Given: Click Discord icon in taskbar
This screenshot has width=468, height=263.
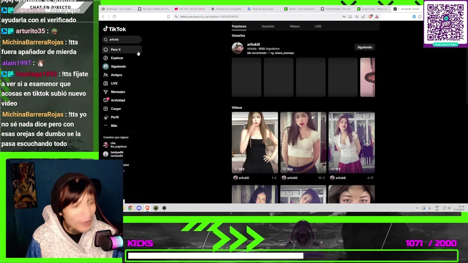Looking at the screenshot, I should [139, 208].
